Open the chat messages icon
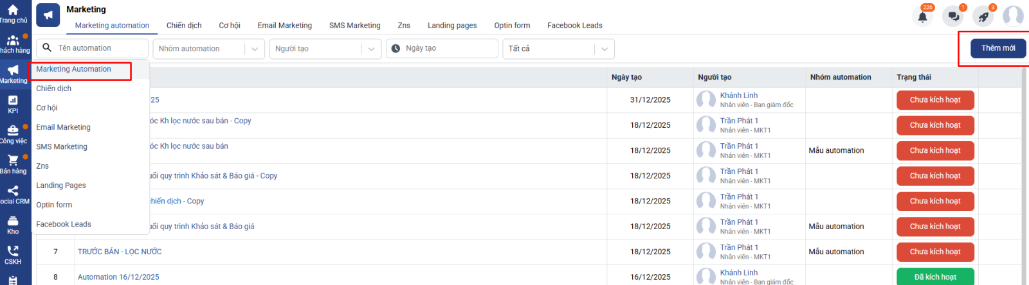Screen dimensions: 1029x285 (953, 17)
